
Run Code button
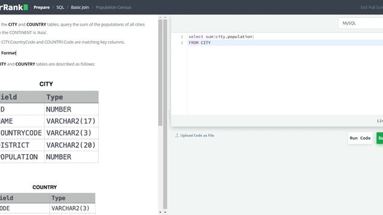(360, 138)
